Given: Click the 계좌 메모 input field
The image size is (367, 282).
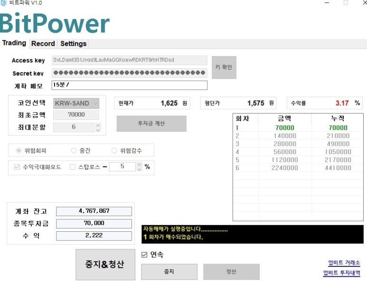Looking at the screenshot, I should pos(129,85).
